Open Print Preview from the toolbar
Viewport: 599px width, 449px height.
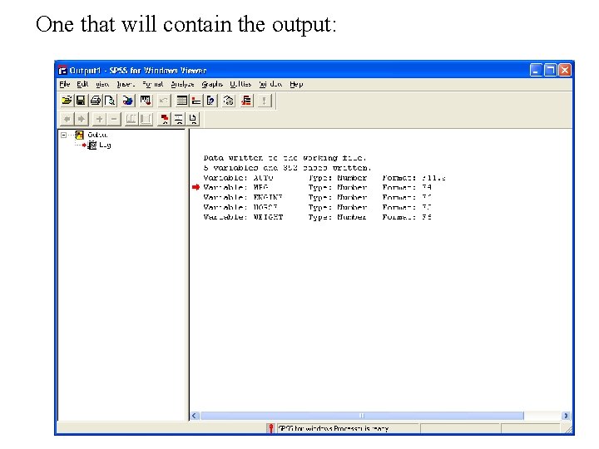[x=110, y=101]
